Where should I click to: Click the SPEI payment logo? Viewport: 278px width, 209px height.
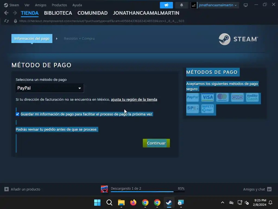pyautogui.click(x=192, y=108)
